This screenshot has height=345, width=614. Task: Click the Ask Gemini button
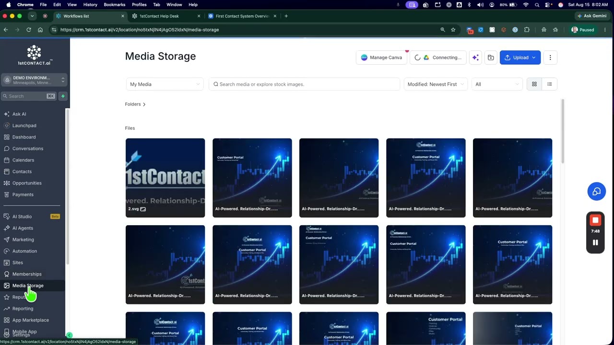pyautogui.click(x=591, y=16)
